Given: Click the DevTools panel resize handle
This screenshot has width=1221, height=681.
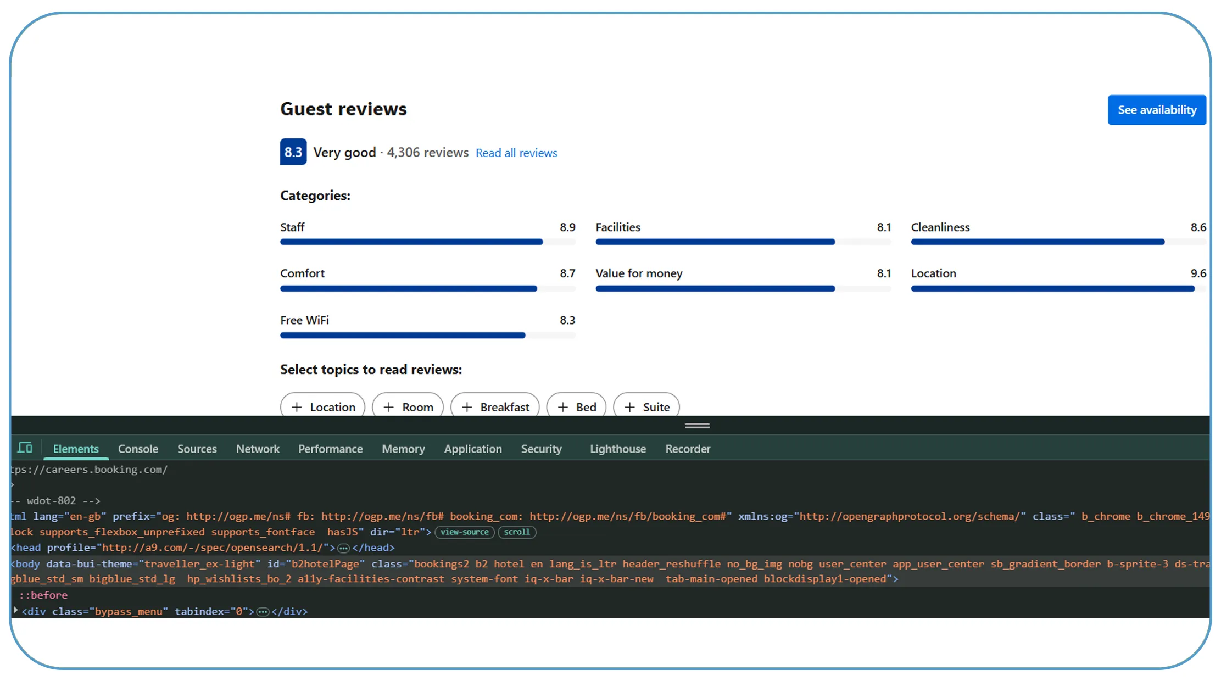Looking at the screenshot, I should [x=697, y=426].
